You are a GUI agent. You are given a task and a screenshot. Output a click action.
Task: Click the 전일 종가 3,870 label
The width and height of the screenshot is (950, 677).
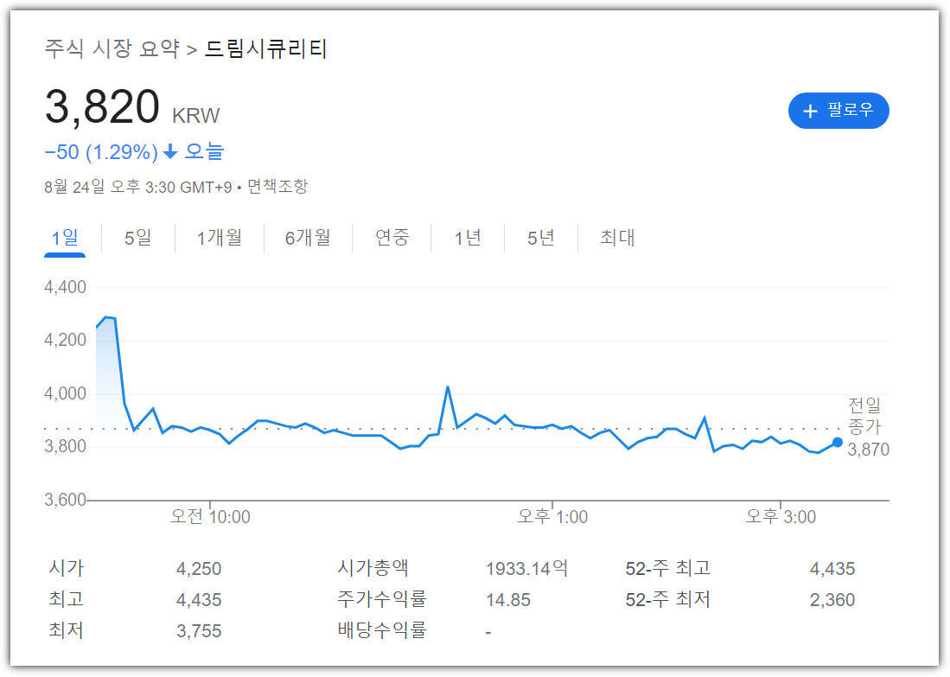coord(868,427)
